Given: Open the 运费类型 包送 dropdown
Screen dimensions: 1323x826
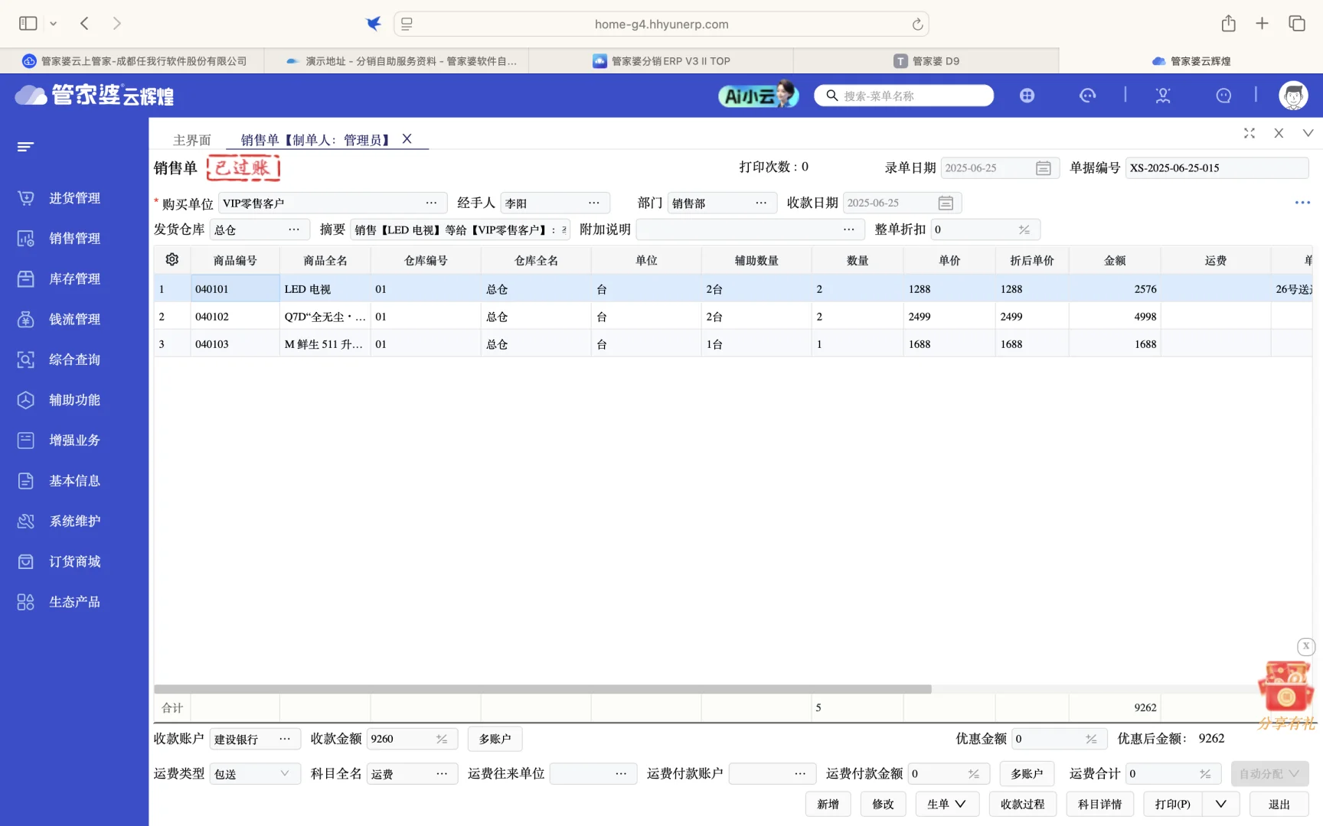Looking at the screenshot, I should (254, 773).
